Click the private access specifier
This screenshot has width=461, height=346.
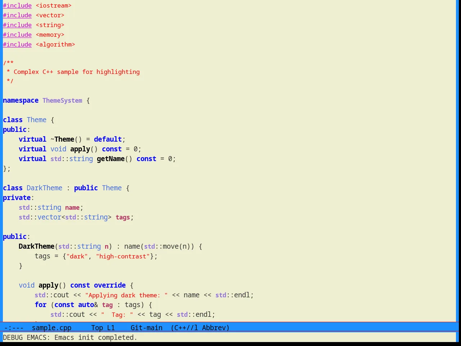tap(17, 198)
